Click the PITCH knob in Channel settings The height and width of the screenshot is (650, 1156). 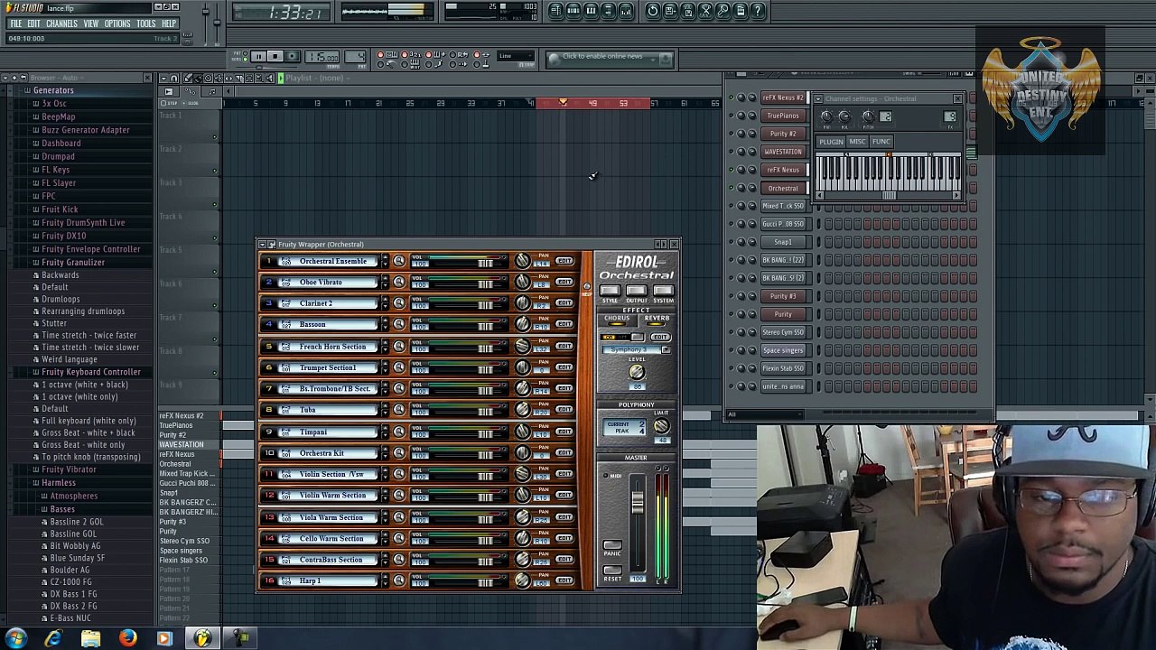click(868, 116)
